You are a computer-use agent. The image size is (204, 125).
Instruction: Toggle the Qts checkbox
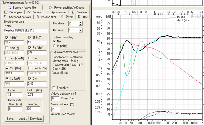point(30,78)
